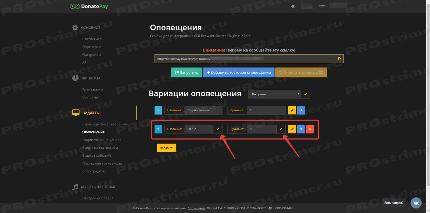Copy the notification link with the clipboard icon
The height and width of the screenshot is (213, 430).
pos(339,59)
